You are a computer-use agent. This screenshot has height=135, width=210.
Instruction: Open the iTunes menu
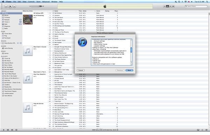(8, 2)
